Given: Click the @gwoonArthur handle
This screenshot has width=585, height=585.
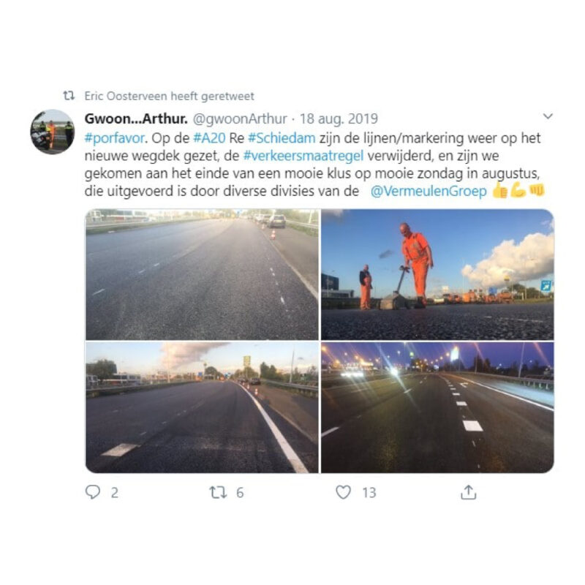Looking at the screenshot, I should tap(240, 119).
